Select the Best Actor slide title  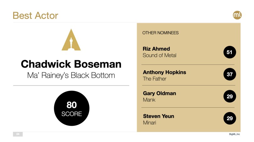pyautogui.click(x=35, y=15)
